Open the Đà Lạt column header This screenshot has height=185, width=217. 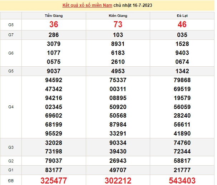tap(182, 16)
